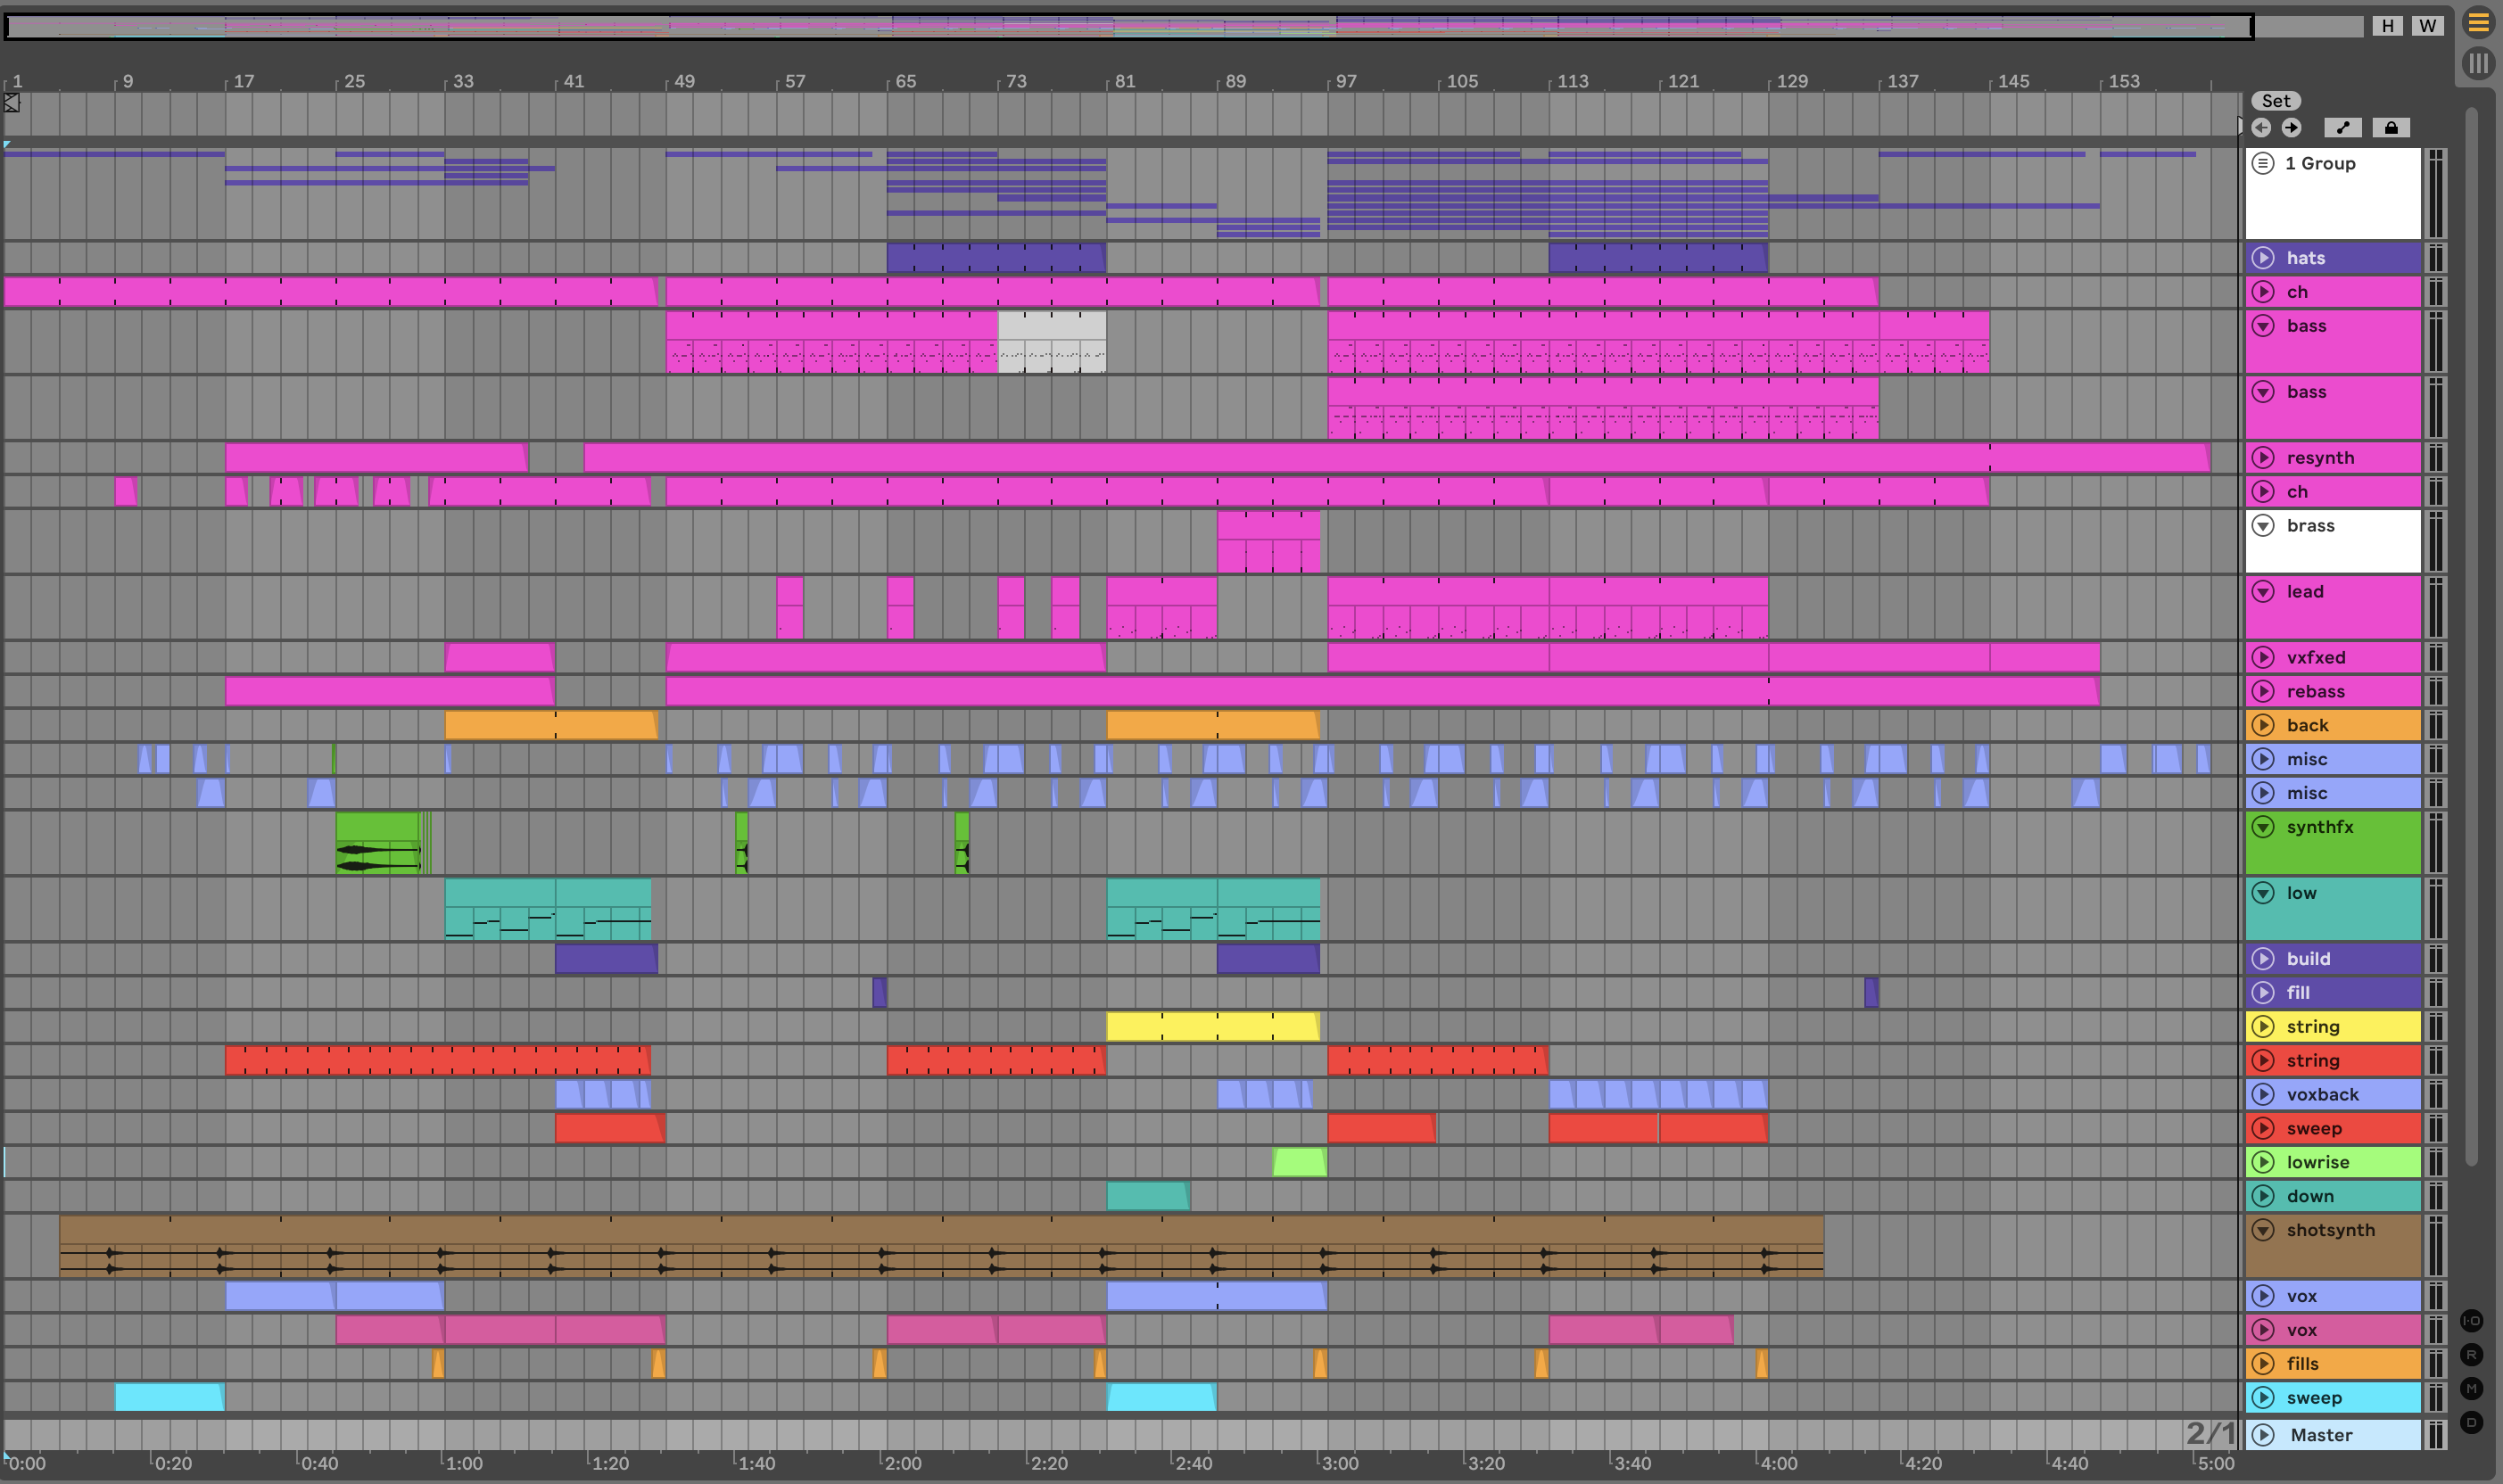Expand the resynth track
The width and height of the screenshot is (2503, 1484).
2263,458
